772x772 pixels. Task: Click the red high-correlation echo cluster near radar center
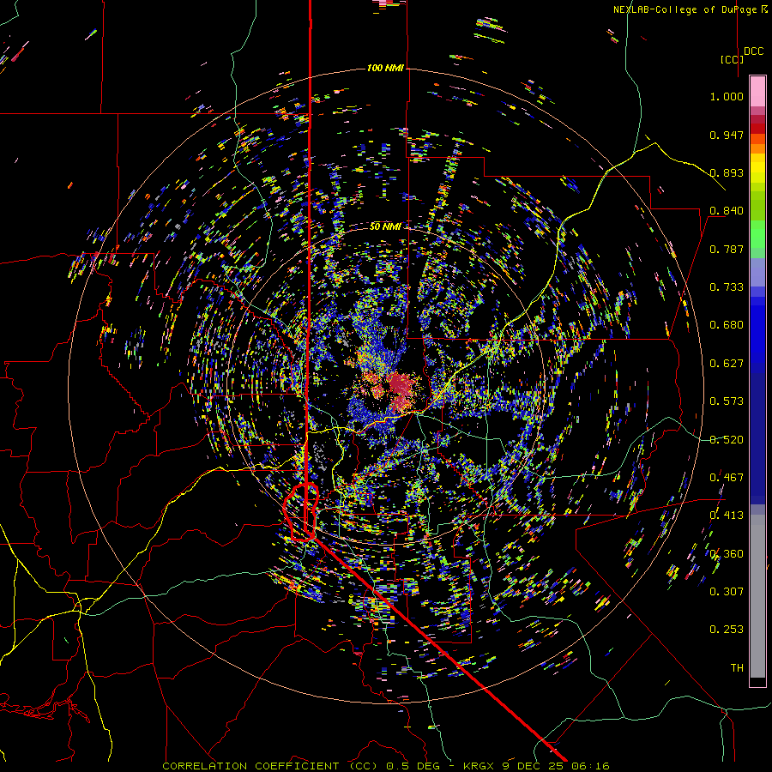tap(401, 390)
